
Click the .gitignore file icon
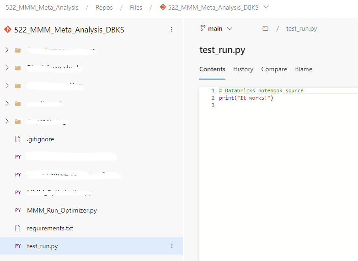18,139
